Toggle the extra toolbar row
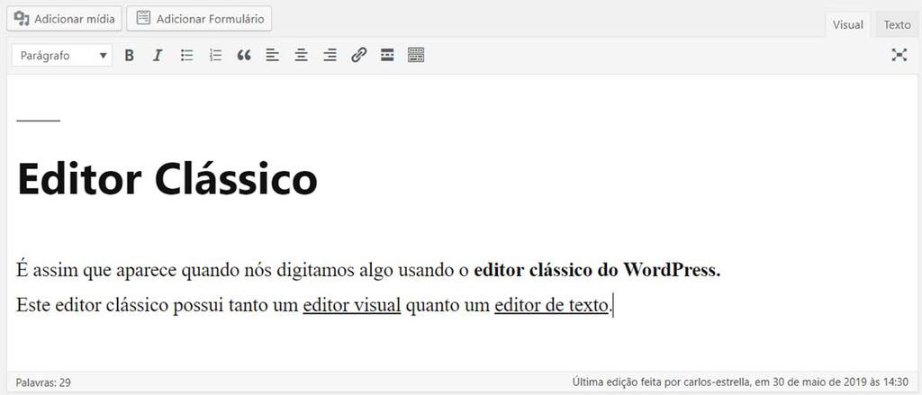 point(416,55)
